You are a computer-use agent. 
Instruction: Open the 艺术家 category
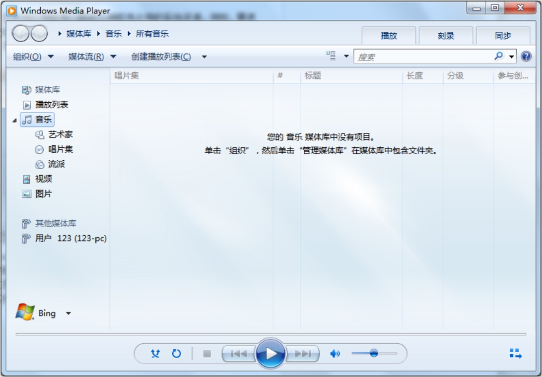pos(54,134)
